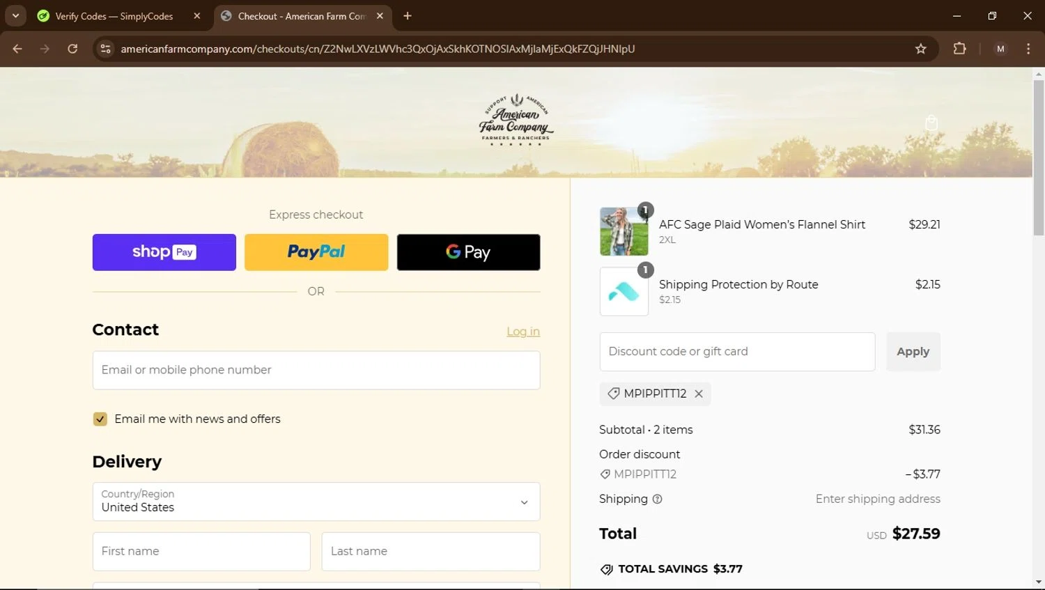The width and height of the screenshot is (1045, 590).
Task: Open a new browser tab
Action: point(408,16)
